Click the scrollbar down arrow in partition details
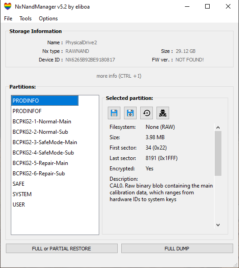 (x=218, y=225)
